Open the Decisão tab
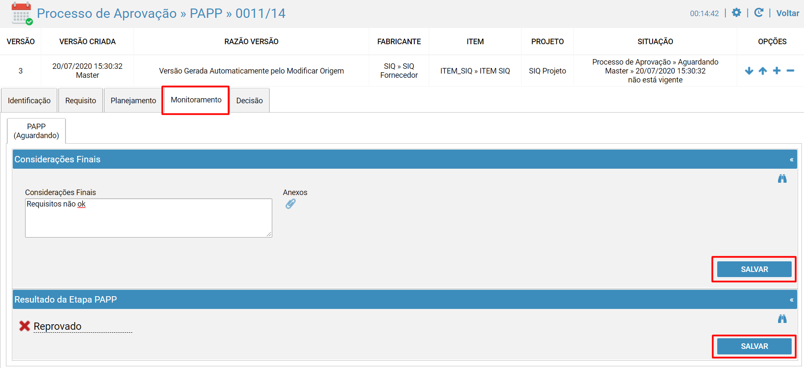This screenshot has width=804, height=368. 250,100
